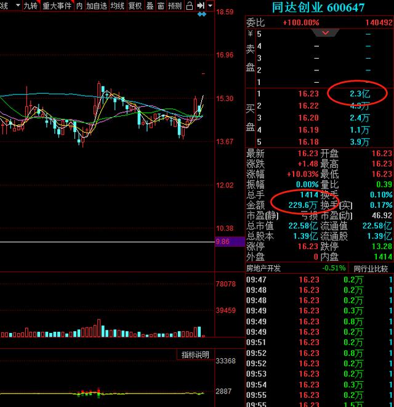
Task: Click the jump-to-latest arrow icon
Action: [201, 6]
